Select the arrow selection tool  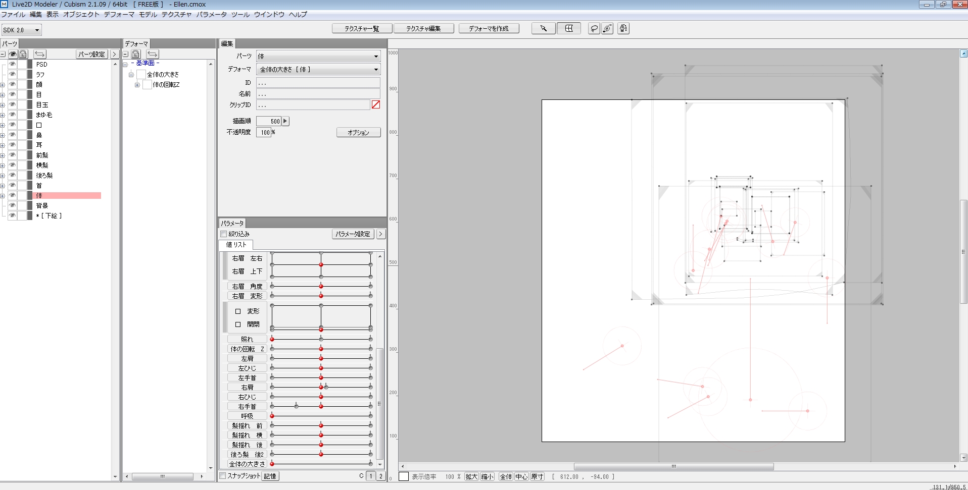tap(544, 29)
